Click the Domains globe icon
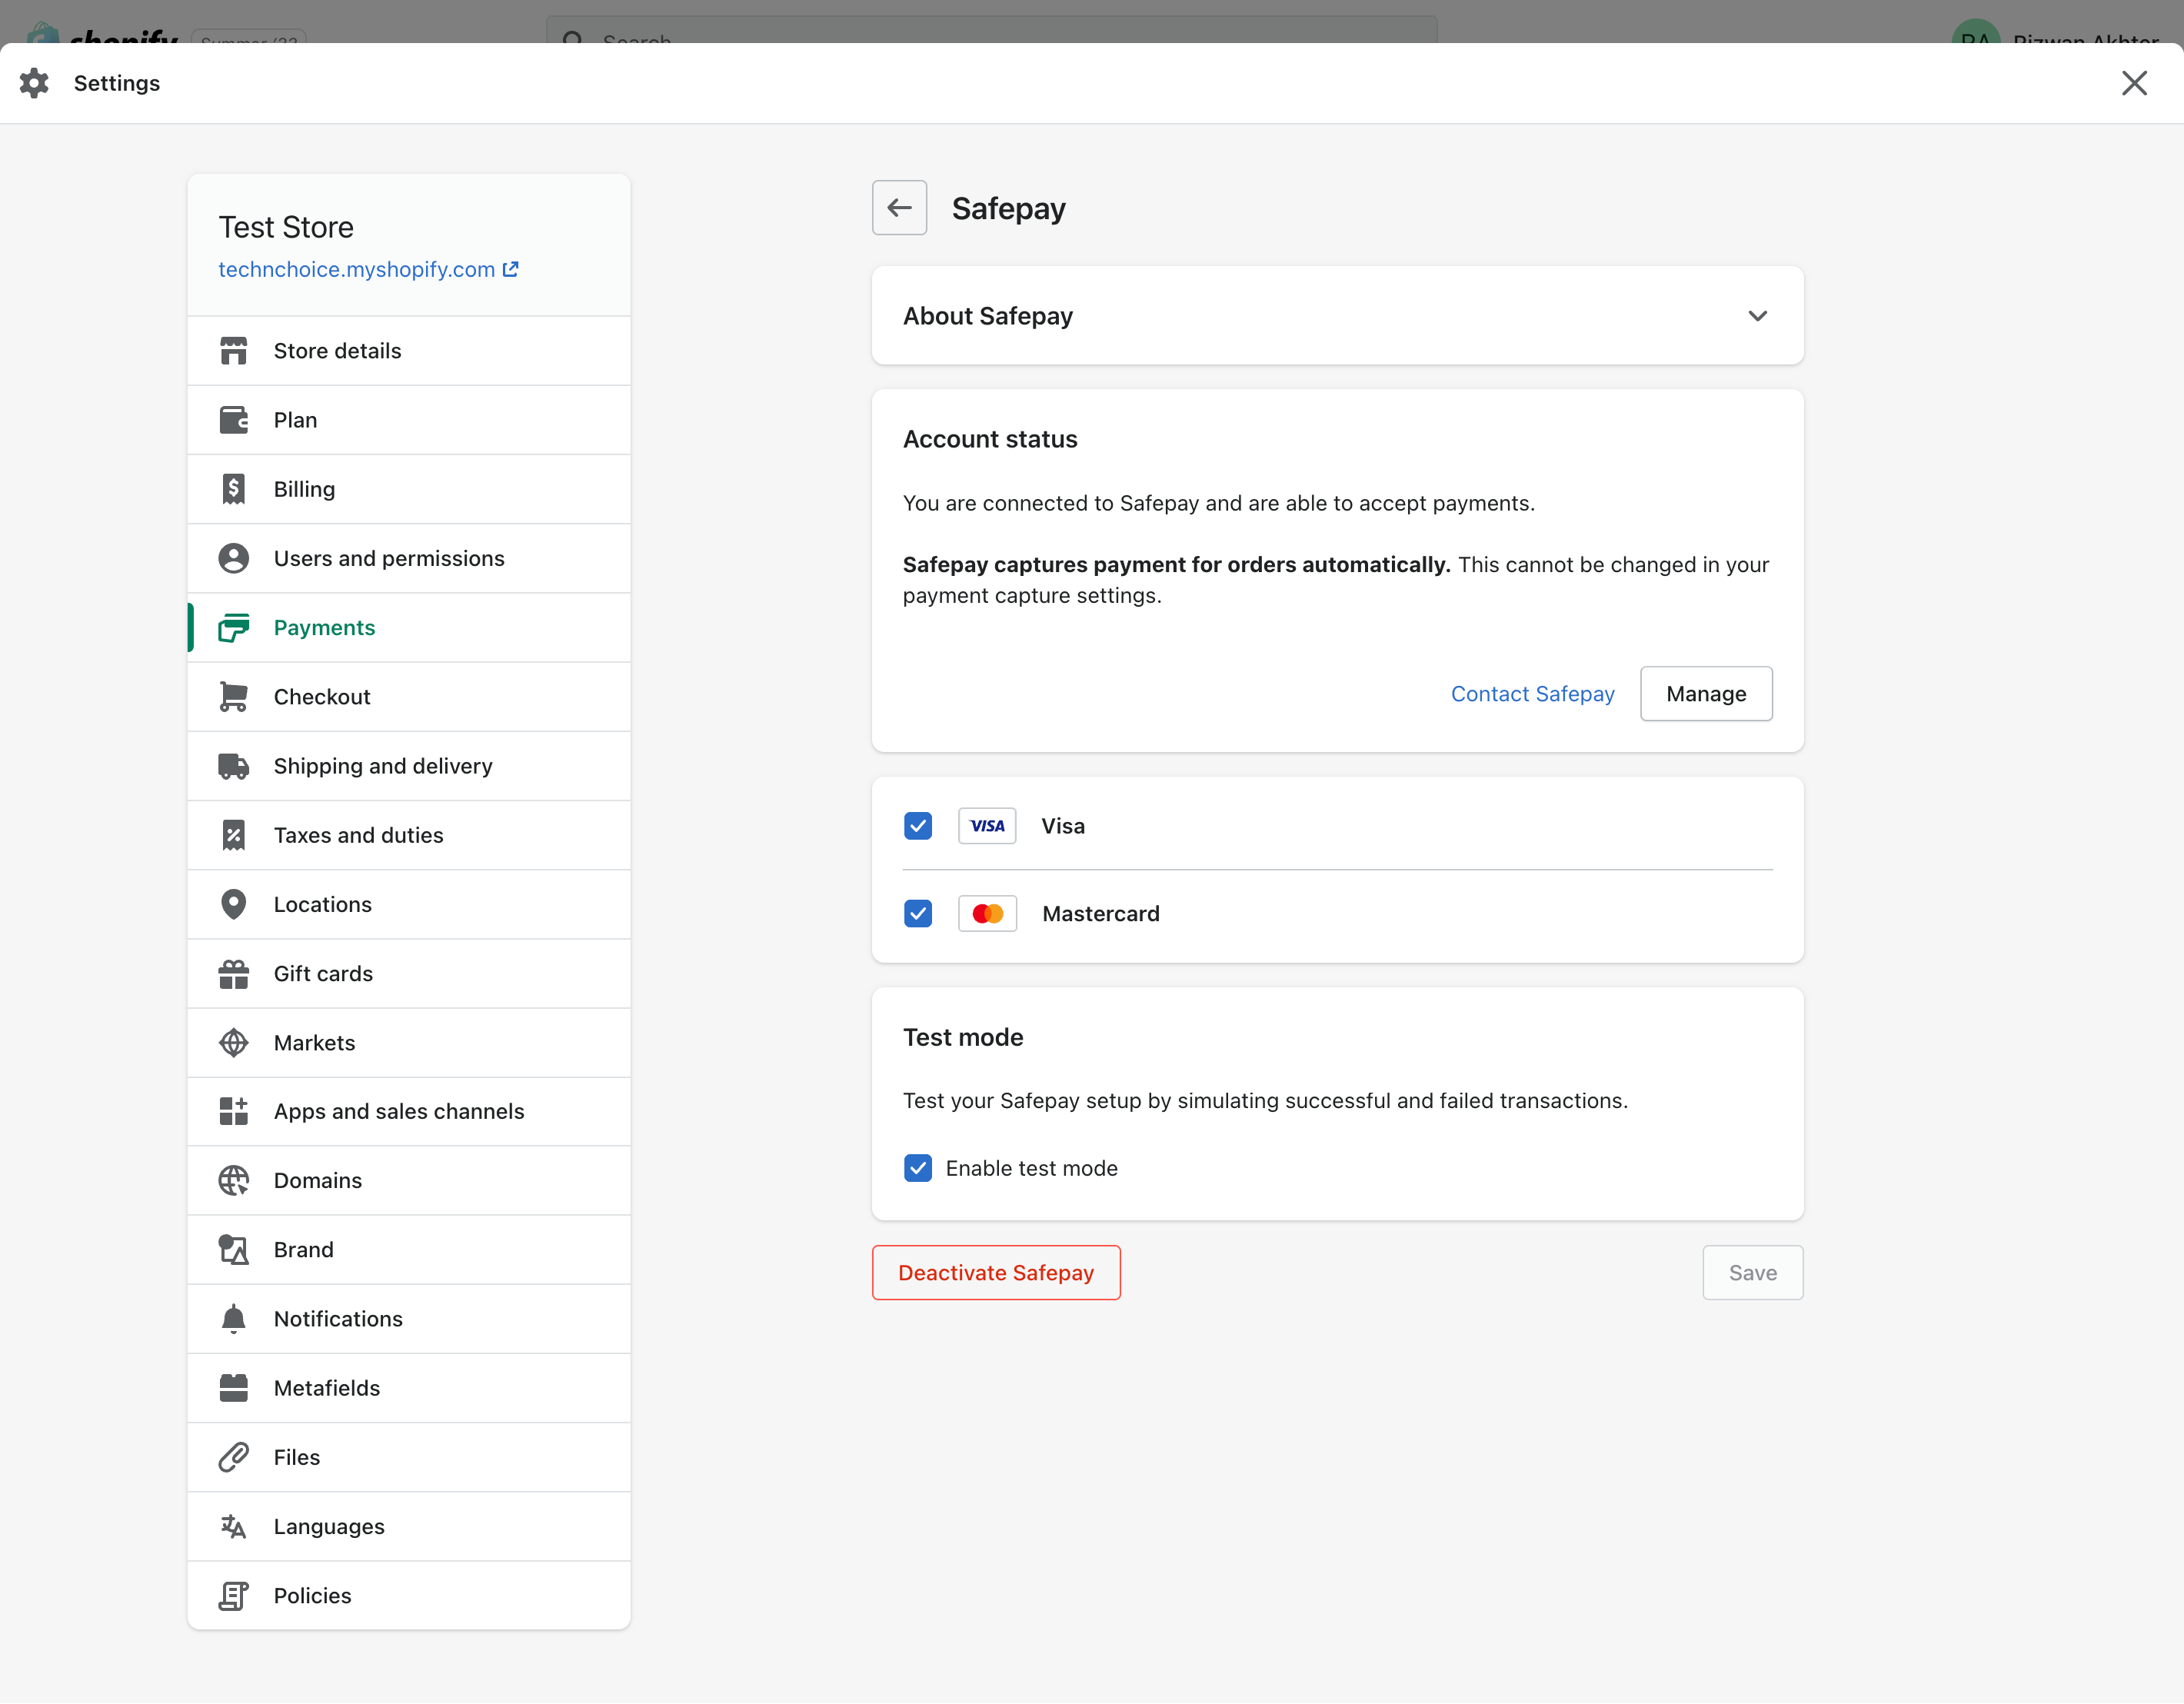This screenshot has width=2184, height=1704. pyautogui.click(x=233, y=1181)
